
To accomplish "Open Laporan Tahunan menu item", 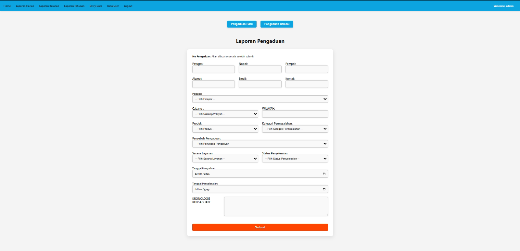I will coord(74,6).
